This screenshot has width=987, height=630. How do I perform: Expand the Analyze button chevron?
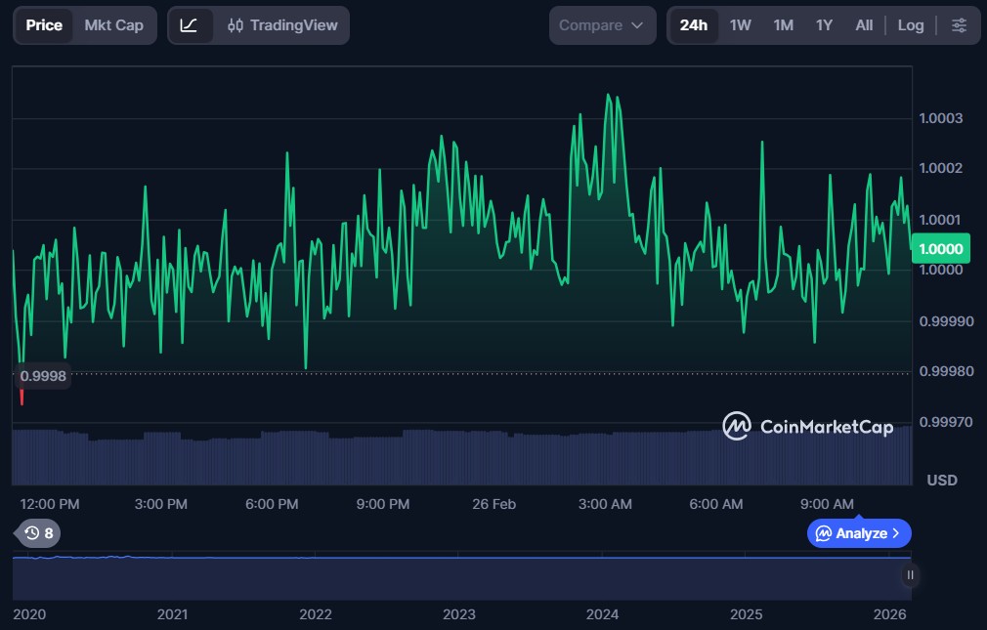point(896,533)
